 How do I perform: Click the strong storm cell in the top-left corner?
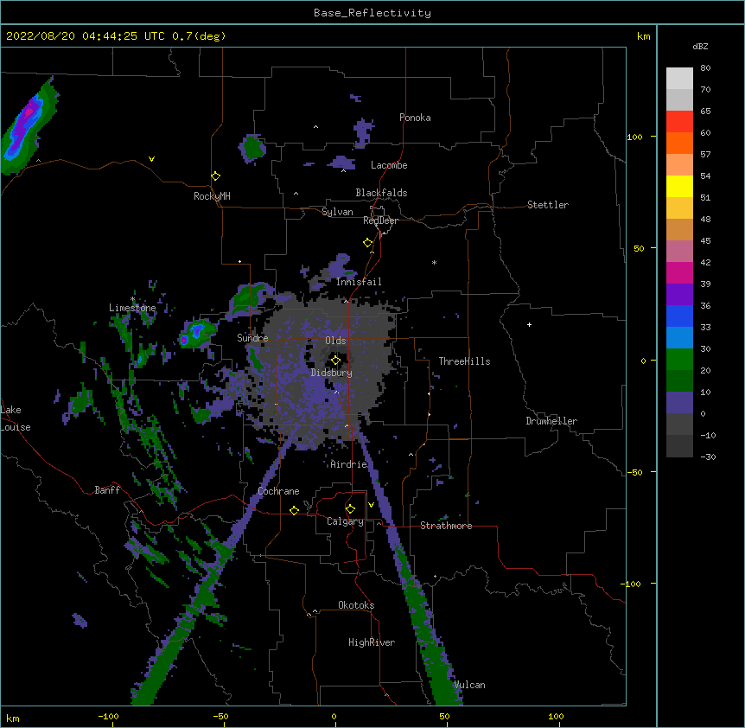(x=27, y=126)
